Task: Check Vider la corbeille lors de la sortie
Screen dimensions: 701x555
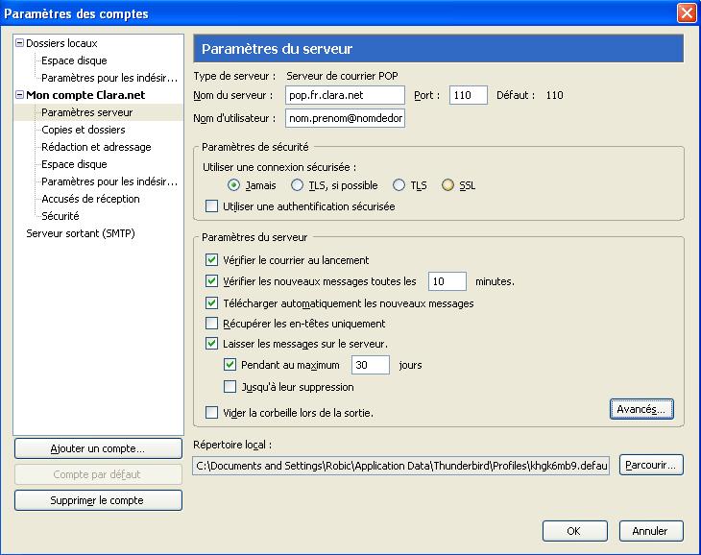Action: 212,413
